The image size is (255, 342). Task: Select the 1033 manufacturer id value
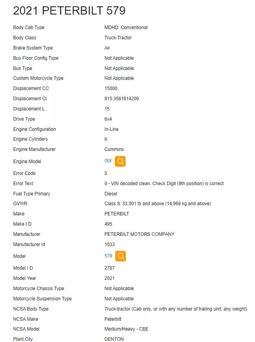coord(110,245)
